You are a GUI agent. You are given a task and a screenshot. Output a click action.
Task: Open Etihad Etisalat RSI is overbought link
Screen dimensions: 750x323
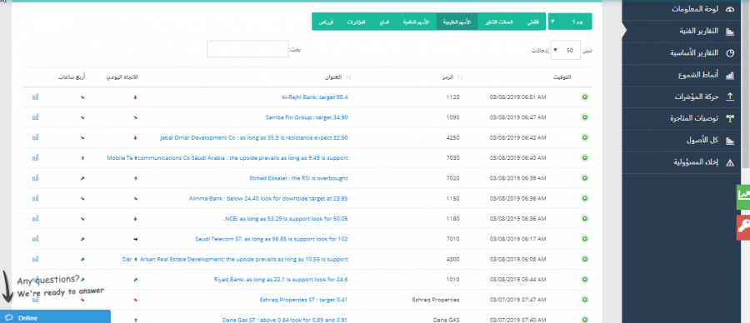tap(298, 178)
